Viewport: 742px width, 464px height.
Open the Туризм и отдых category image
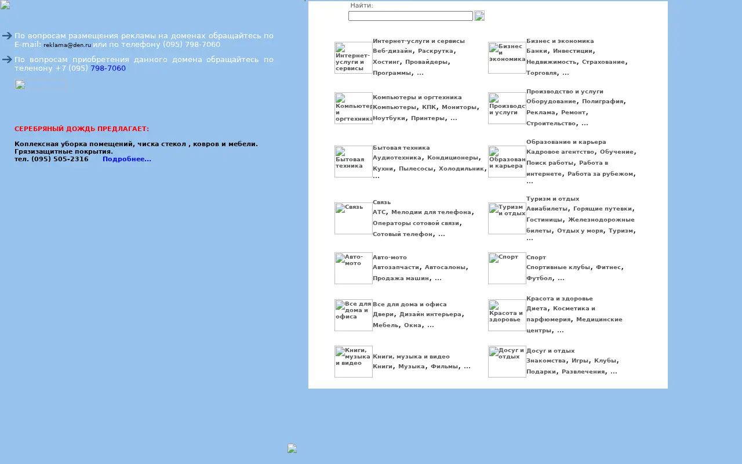(x=507, y=218)
